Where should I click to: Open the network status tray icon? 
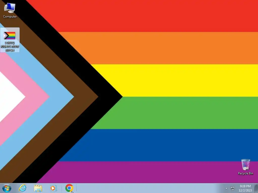pyautogui.click(x=233, y=188)
